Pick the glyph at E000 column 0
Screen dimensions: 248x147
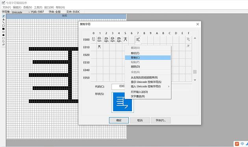click(94, 39)
